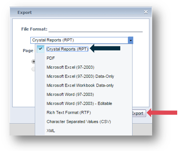Close the Export dialog with the X

click(x=146, y=12)
